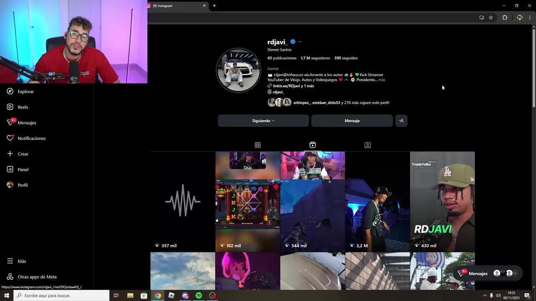Bookmark this page with the star icon

click(491, 18)
